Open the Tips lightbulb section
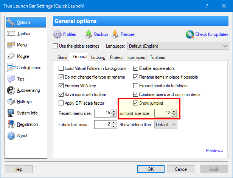Image resolution: width=233 pixels, height=178 pixels. [11, 79]
